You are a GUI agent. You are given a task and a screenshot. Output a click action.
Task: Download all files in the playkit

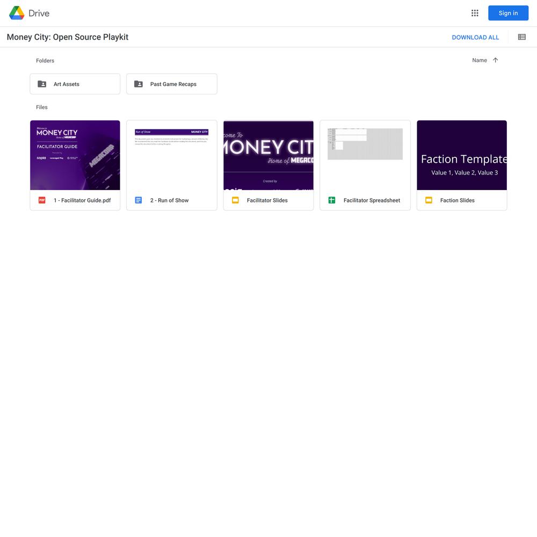[475, 38]
